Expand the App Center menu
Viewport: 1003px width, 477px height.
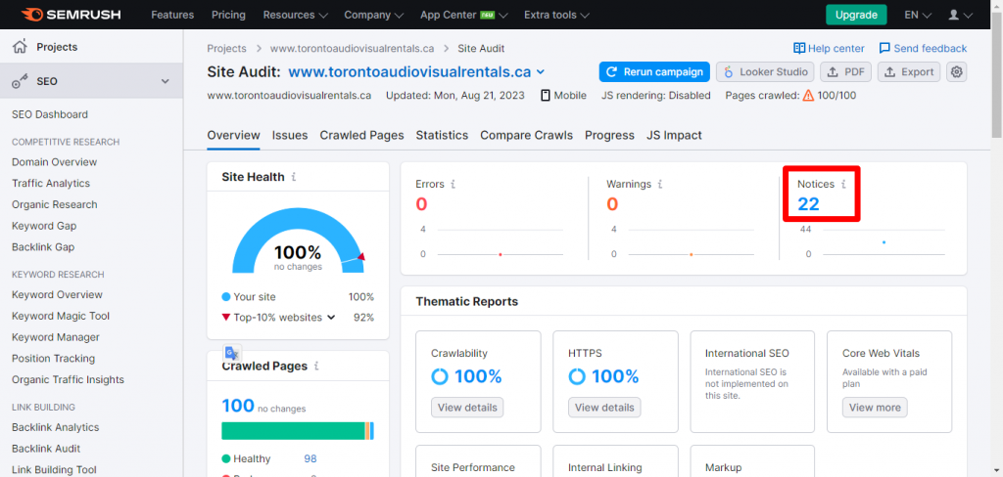tap(463, 14)
